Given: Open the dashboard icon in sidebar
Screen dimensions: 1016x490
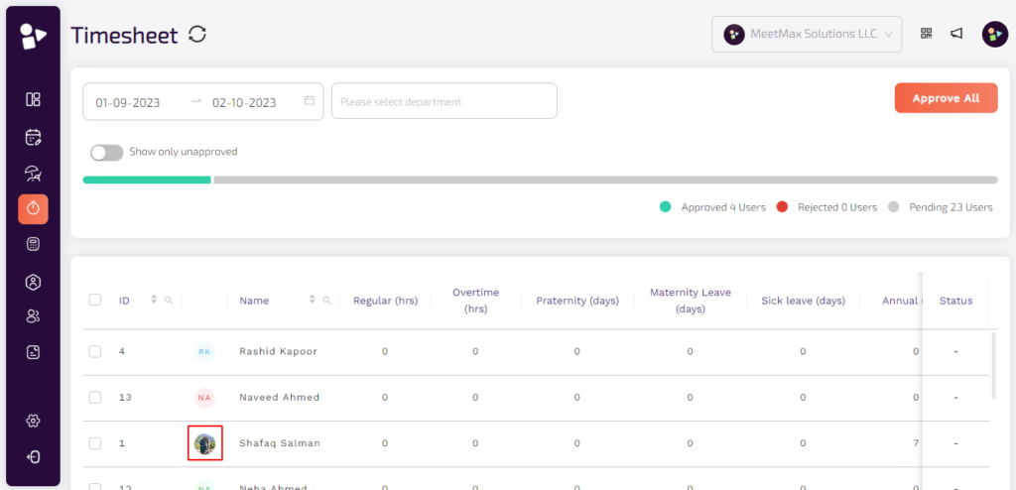Looking at the screenshot, I should pos(33,99).
